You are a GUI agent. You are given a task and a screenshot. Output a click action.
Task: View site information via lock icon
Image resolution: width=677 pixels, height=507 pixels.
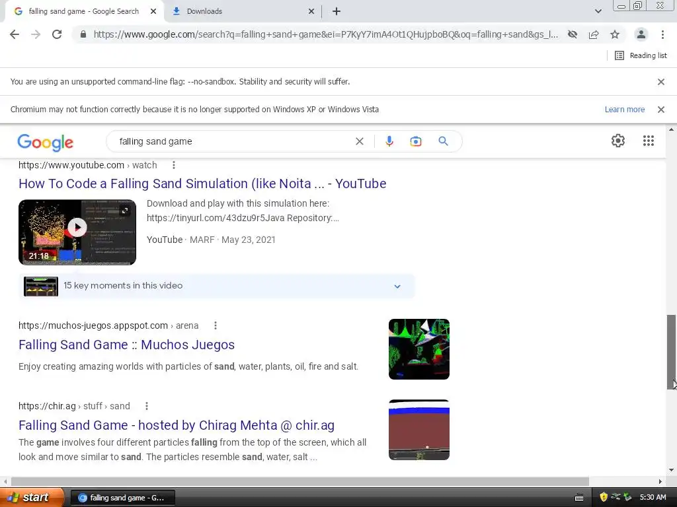83,34
